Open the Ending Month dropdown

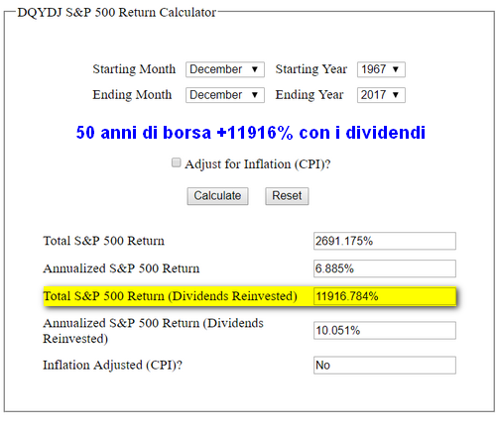click(225, 95)
